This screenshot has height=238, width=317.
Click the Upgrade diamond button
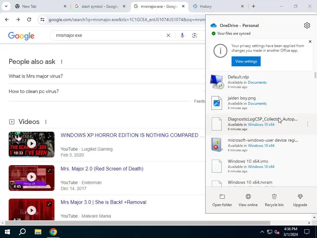point(300,201)
